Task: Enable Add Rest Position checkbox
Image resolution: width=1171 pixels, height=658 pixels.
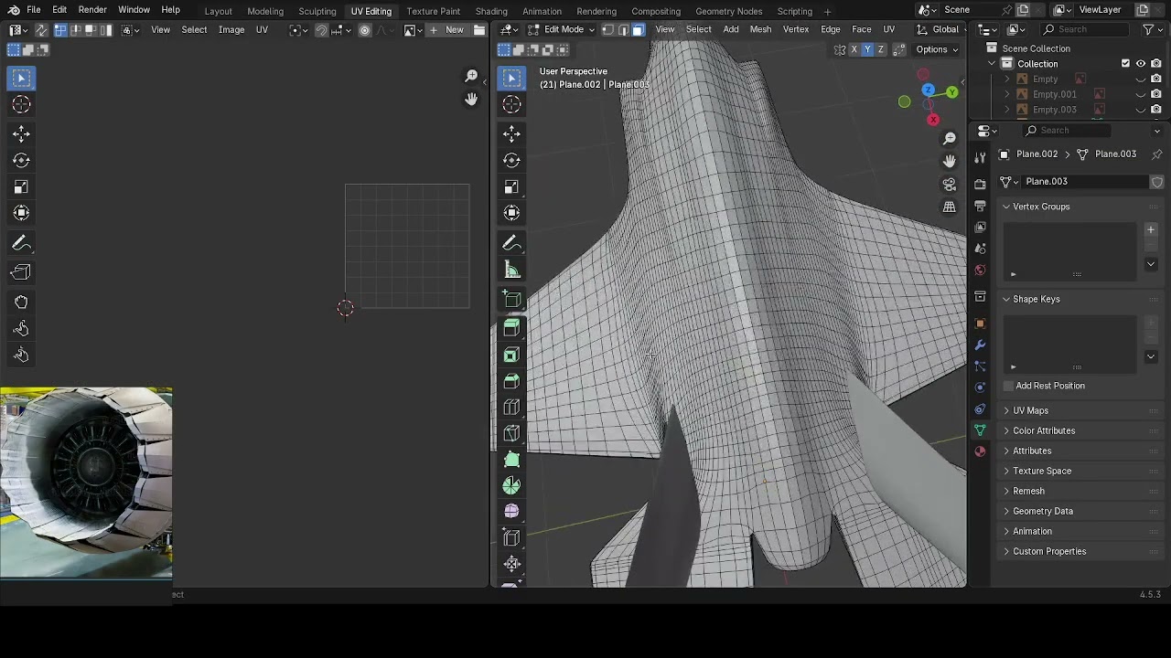Action: click(1009, 386)
